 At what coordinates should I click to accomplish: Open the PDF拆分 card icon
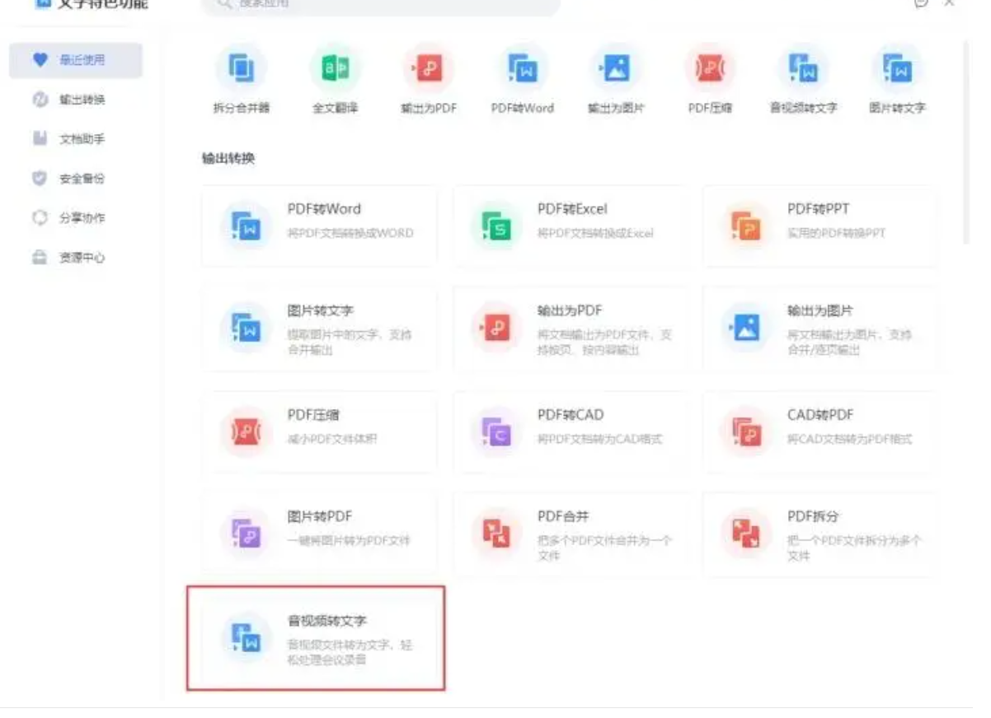[746, 534]
